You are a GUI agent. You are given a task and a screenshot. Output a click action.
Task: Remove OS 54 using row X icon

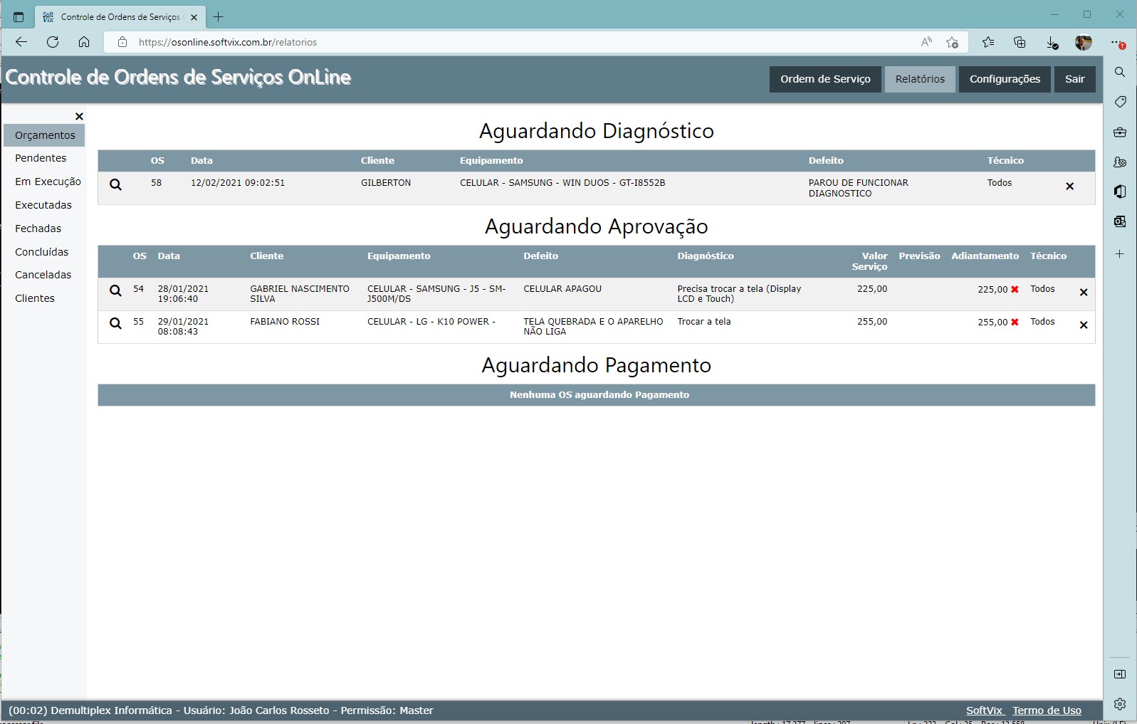(1084, 292)
